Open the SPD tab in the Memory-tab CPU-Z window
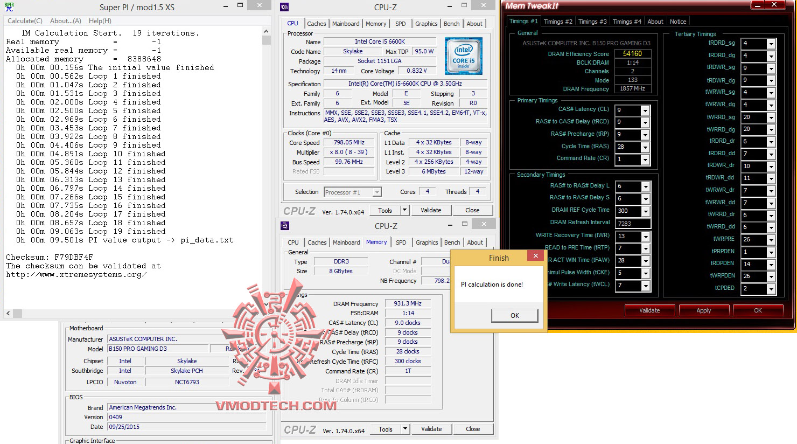797x444 pixels. pyautogui.click(x=401, y=242)
